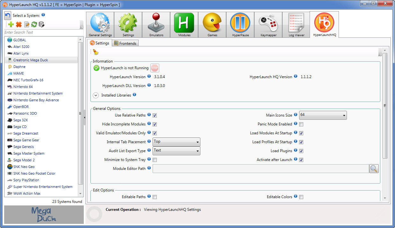Click info icon beside Activate after Launch
This screenshot has height=228, width=395.
click(296, 159)
